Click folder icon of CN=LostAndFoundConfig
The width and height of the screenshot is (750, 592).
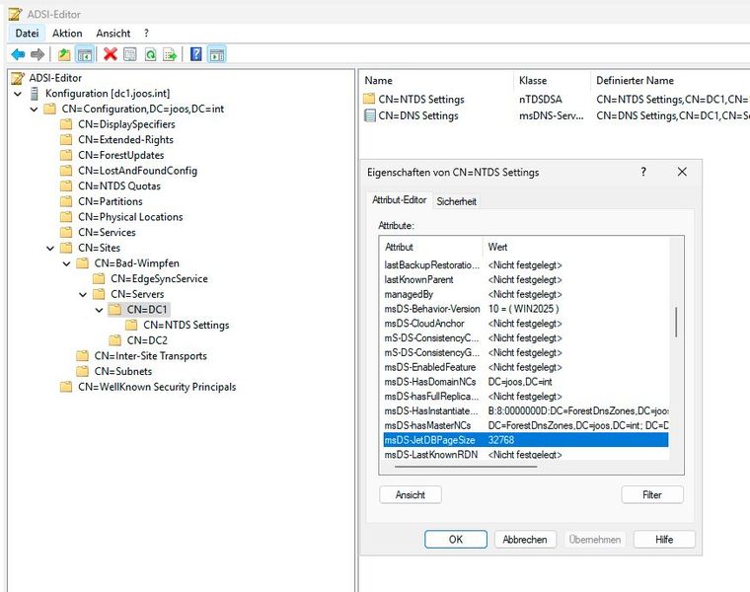point(66,171)
